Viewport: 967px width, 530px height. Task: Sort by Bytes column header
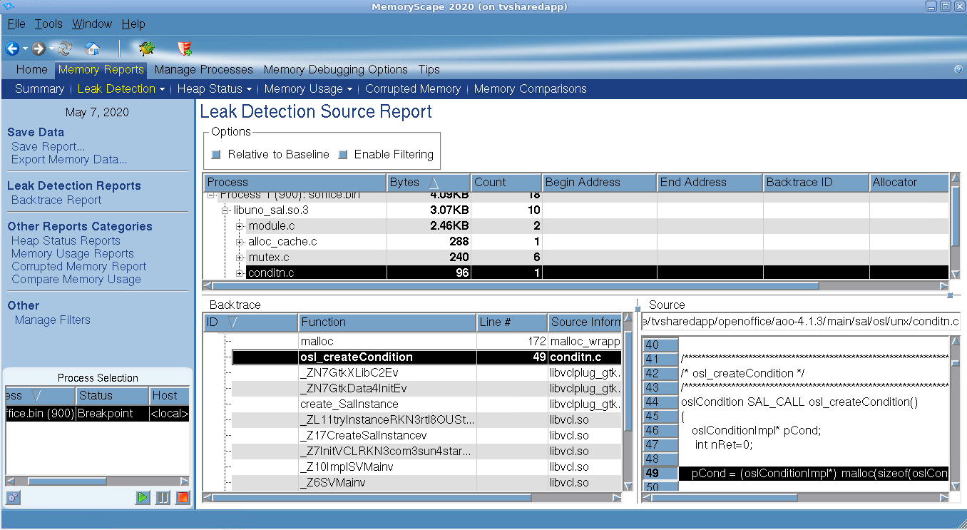point(429,183)
